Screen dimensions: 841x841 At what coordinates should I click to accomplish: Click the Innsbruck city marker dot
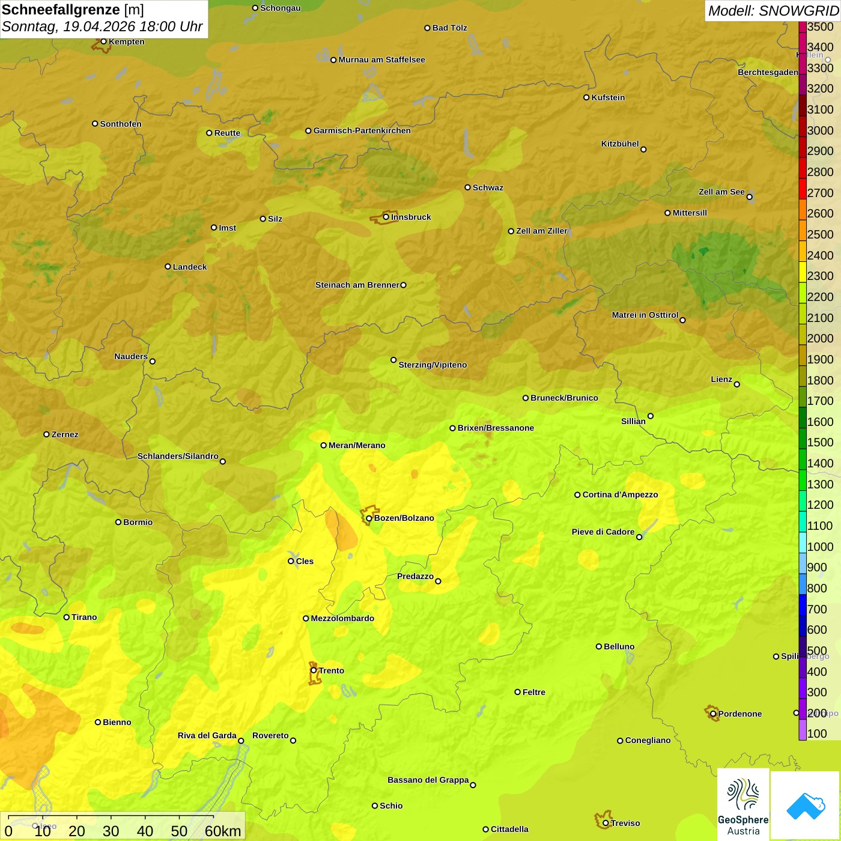coord(386,217)
